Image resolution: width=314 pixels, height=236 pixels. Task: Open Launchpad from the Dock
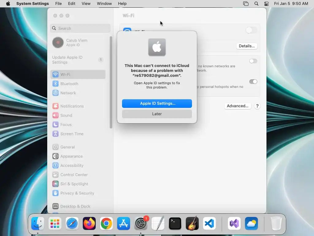pos(55,223)
